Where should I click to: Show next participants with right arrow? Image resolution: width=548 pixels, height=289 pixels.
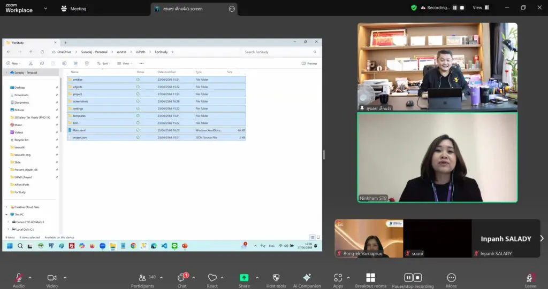[x=542, y=238]
